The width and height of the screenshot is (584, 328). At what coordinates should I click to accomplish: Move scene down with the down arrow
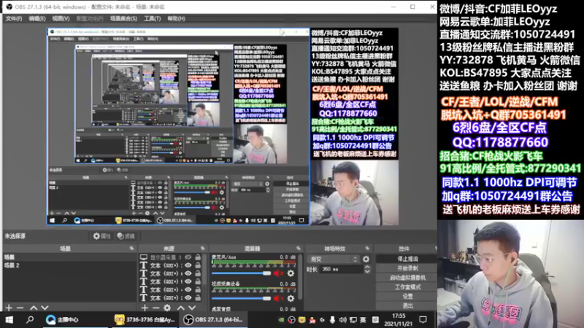pos(45,308)
